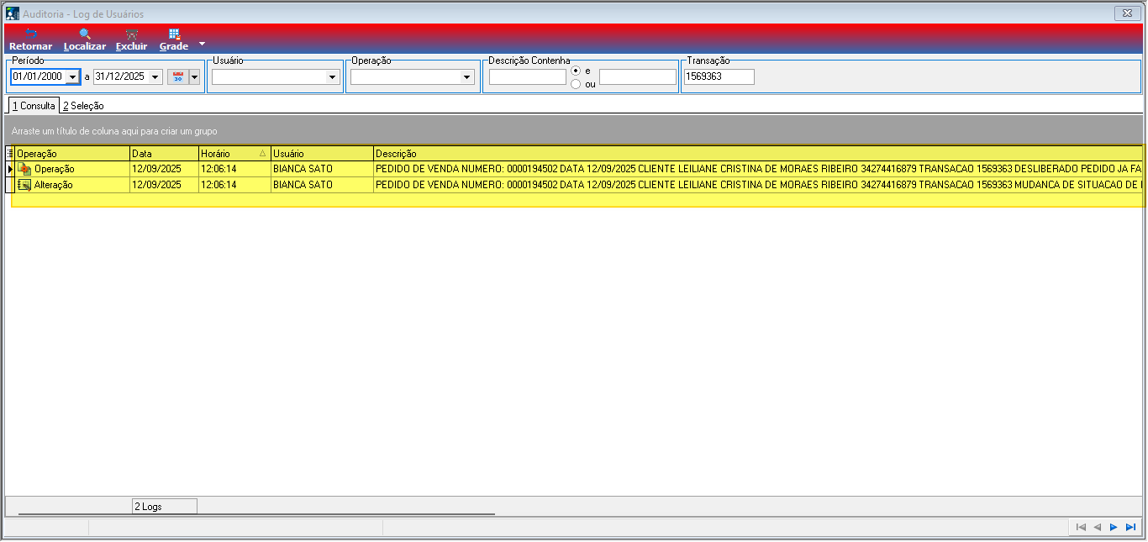Open the end date 31/12/2025 dropdown

click(x=155, y=76)
